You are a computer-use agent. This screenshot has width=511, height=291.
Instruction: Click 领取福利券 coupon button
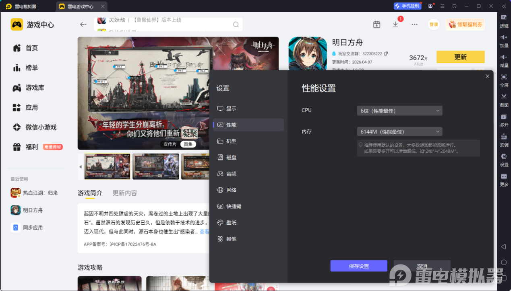click(x=465, y=25)
